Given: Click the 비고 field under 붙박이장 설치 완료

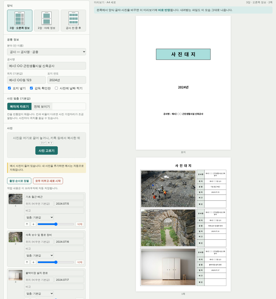Looking at the screenshot, I should point(54,287).
